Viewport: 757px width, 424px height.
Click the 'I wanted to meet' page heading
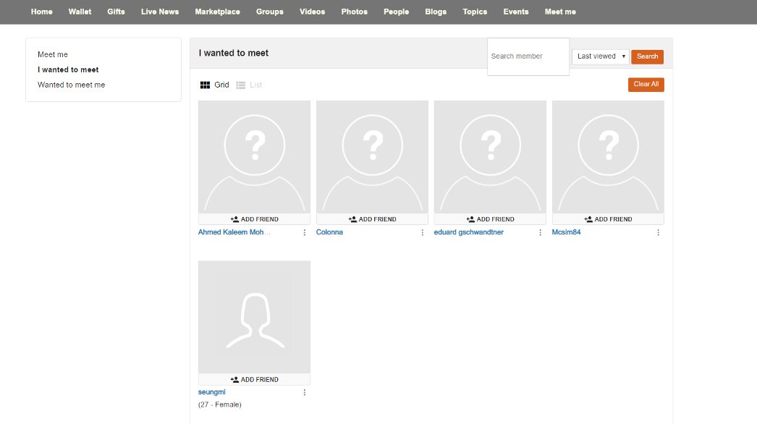[x=234, y=53]
